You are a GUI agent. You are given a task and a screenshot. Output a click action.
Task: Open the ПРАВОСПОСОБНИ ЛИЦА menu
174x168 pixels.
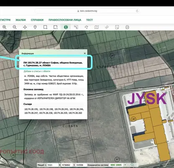tap(65, 20)
